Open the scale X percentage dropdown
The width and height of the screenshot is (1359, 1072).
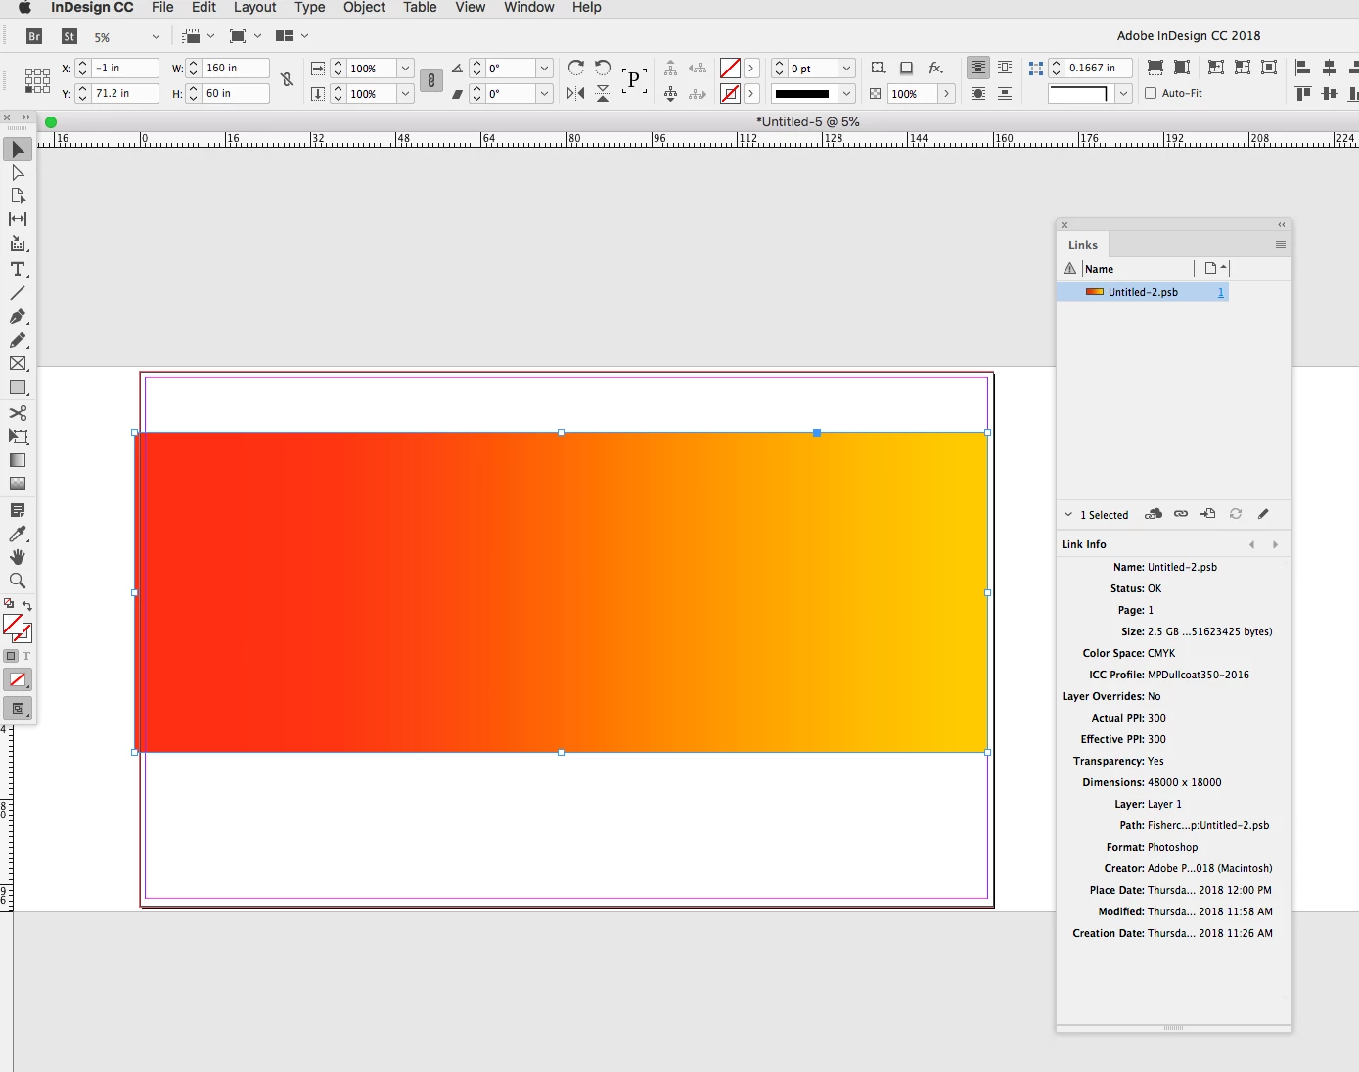coord(405,68)
